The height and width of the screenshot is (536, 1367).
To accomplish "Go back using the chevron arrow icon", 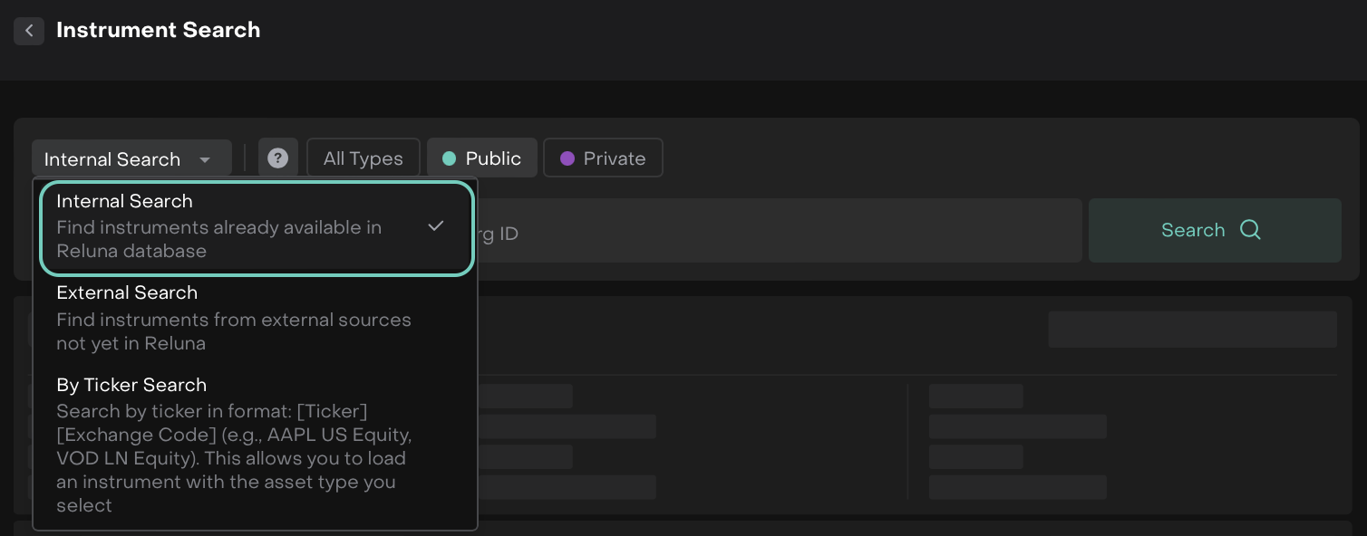I will (x=29, y=31).
